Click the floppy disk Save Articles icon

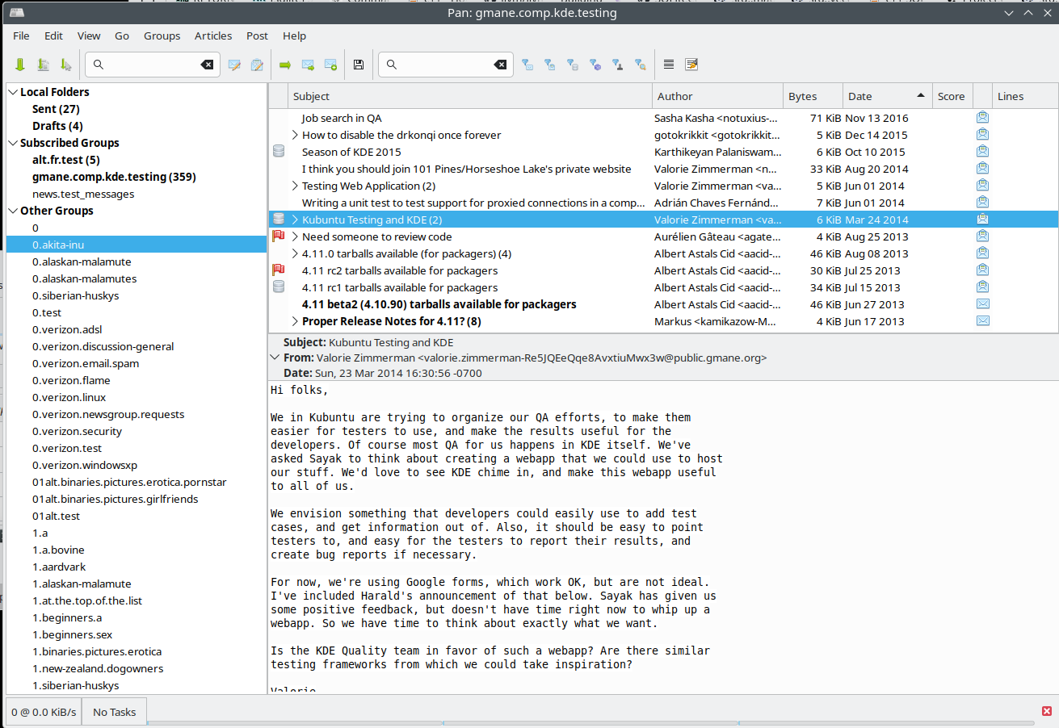click(x=359, y=65)
